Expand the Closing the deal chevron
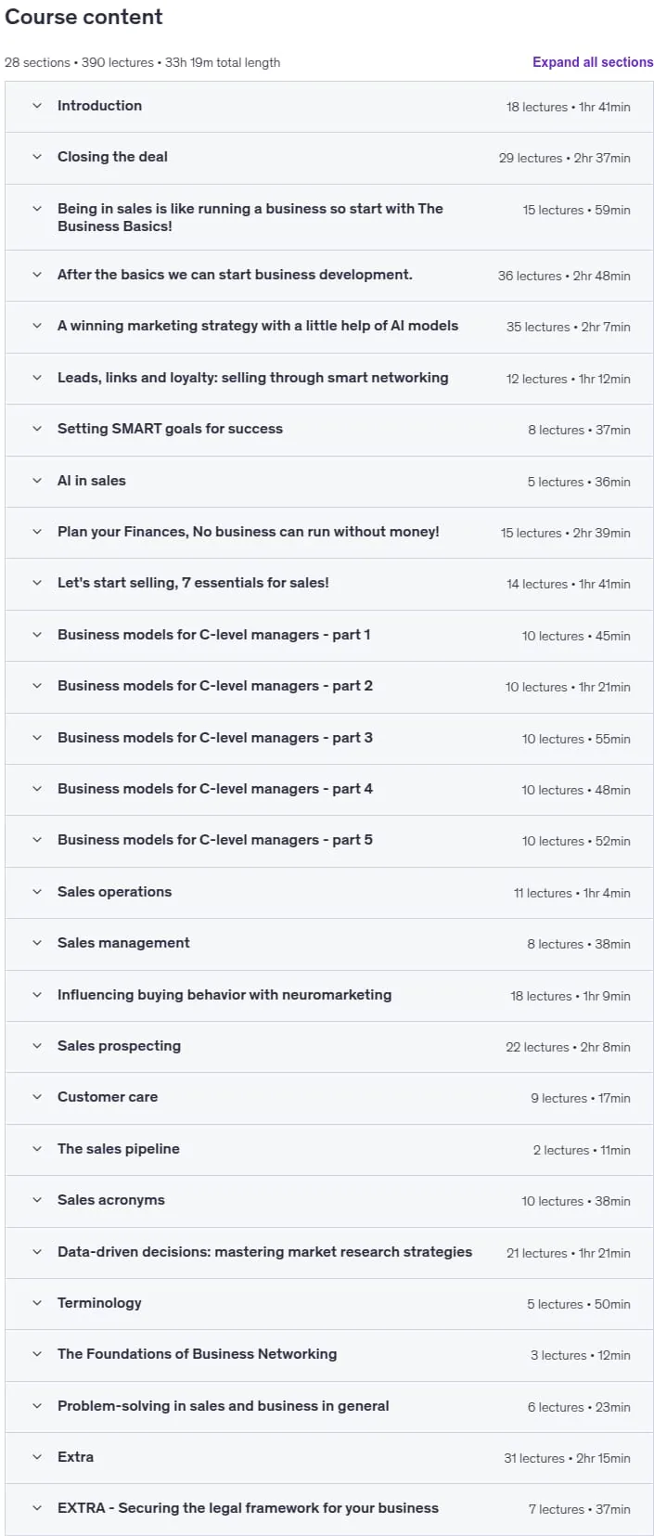Screen dimensions: 654x1536 (x=37, y=157)
